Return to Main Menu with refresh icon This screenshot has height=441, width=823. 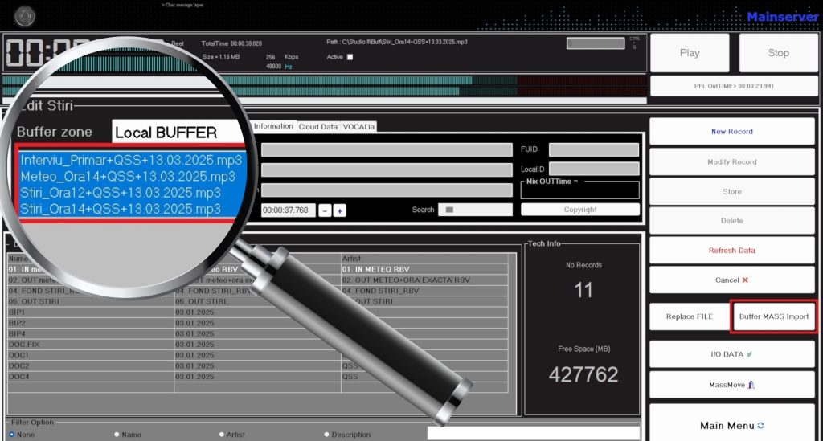point(731,425)
